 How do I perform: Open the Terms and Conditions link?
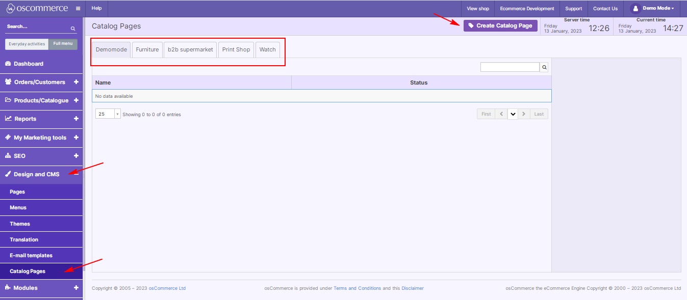[357, 288]
